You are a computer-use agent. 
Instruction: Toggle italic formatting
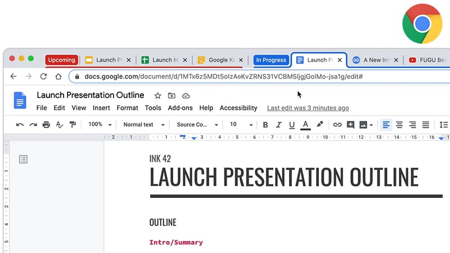pos(278,125)
